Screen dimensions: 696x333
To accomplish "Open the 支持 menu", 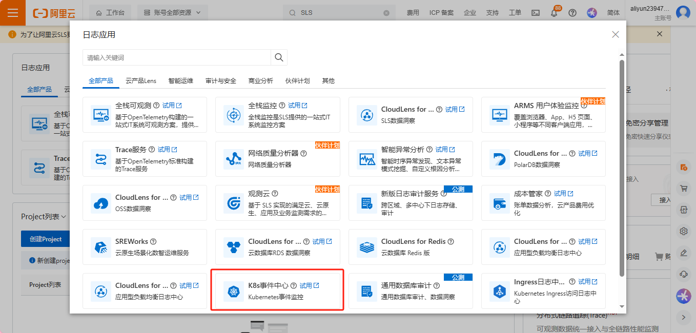I will click(x=492, y=13).
